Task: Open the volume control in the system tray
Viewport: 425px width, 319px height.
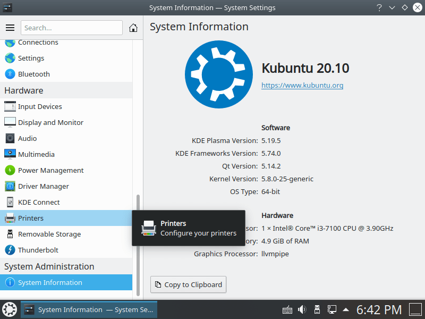Action: (x=302, y=309)
